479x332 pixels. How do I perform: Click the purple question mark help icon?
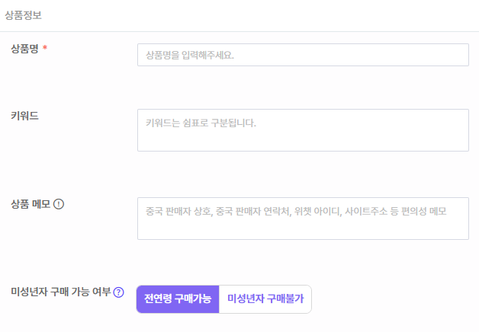point(118,292)
